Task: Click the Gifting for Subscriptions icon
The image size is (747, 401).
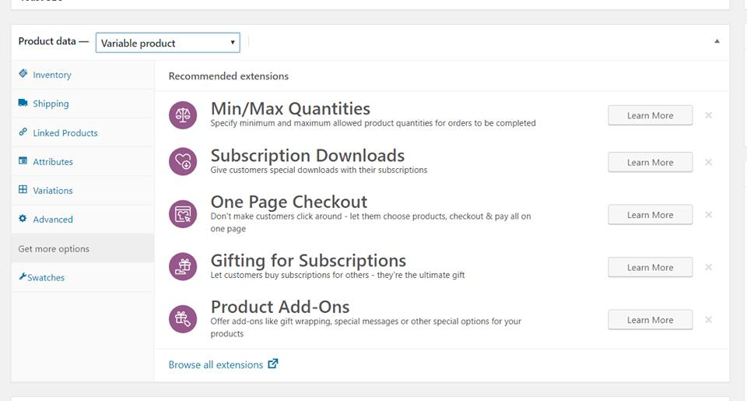Action: pos(183,267)
